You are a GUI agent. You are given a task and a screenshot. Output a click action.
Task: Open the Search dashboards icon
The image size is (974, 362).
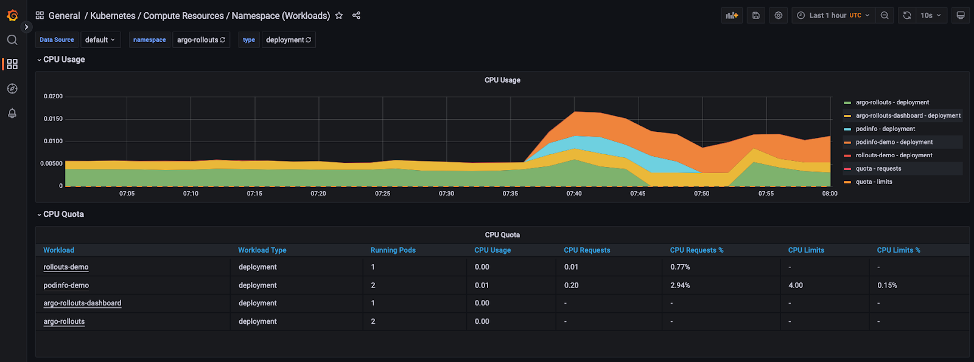pos(12,39)
